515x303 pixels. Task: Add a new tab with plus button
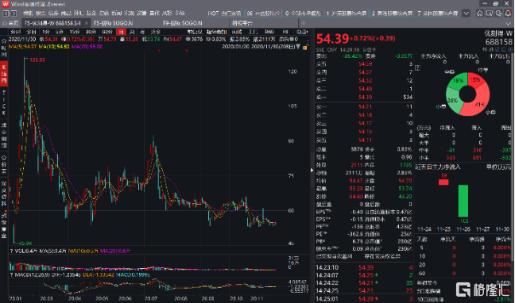304,23
